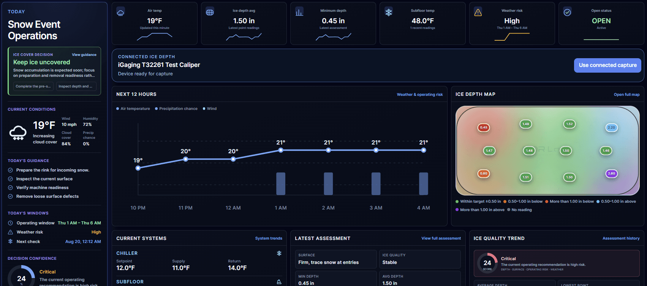The height and width of the screenshot is (286, 647).
Task: Click the clock icon beside Operating window
Action: pos(10,223)
